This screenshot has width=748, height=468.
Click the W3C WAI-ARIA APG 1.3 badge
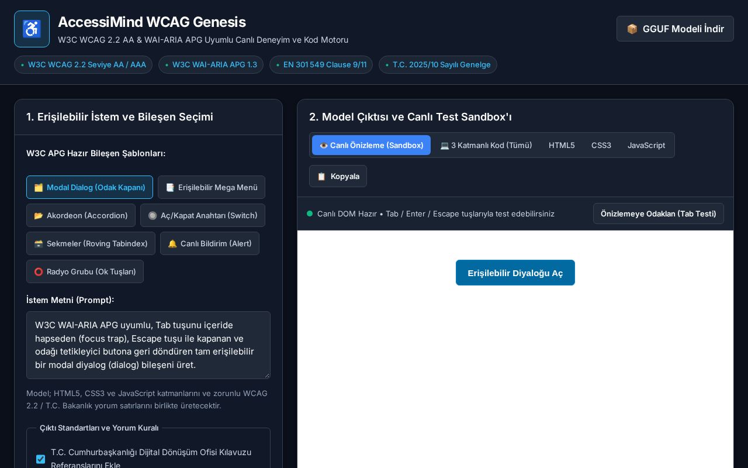(211, 64)
